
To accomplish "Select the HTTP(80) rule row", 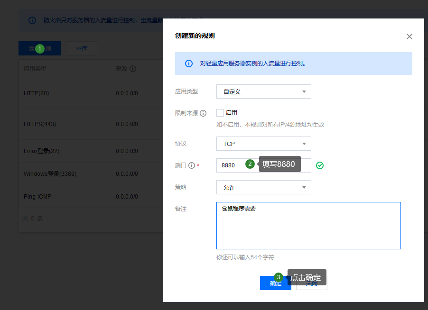I will pyautogui.click(x=91, y=93).
